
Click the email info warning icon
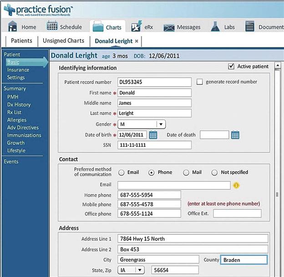click(236, 185)
